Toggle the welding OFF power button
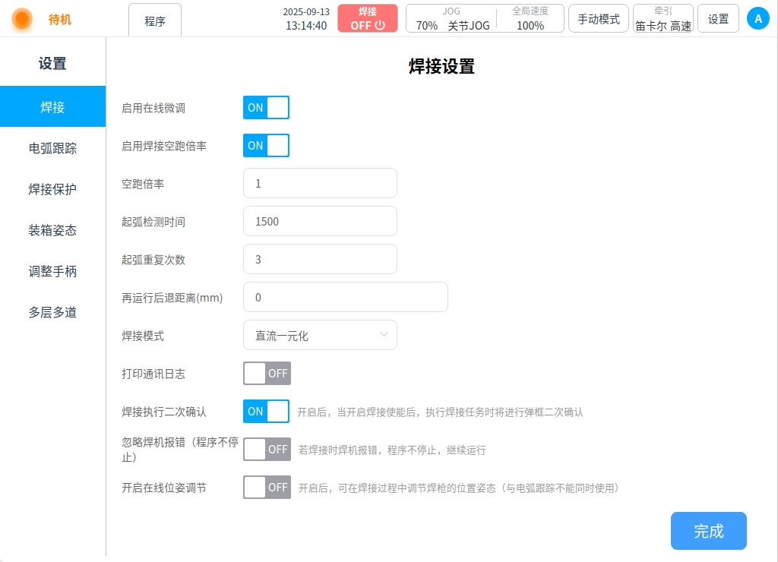 pyautogui.click(x=367, y=18)
